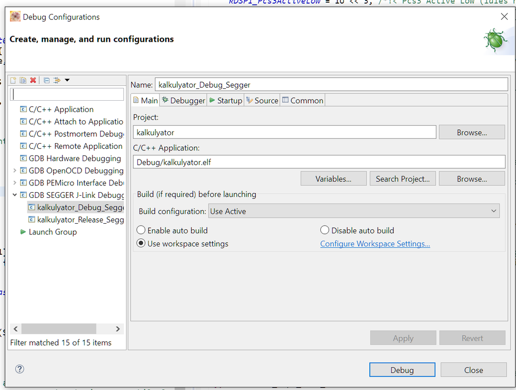516x390 pixels.
Task: Click the horizontal scrollbar in configuration tree
Action: click(x=58, y=329)
